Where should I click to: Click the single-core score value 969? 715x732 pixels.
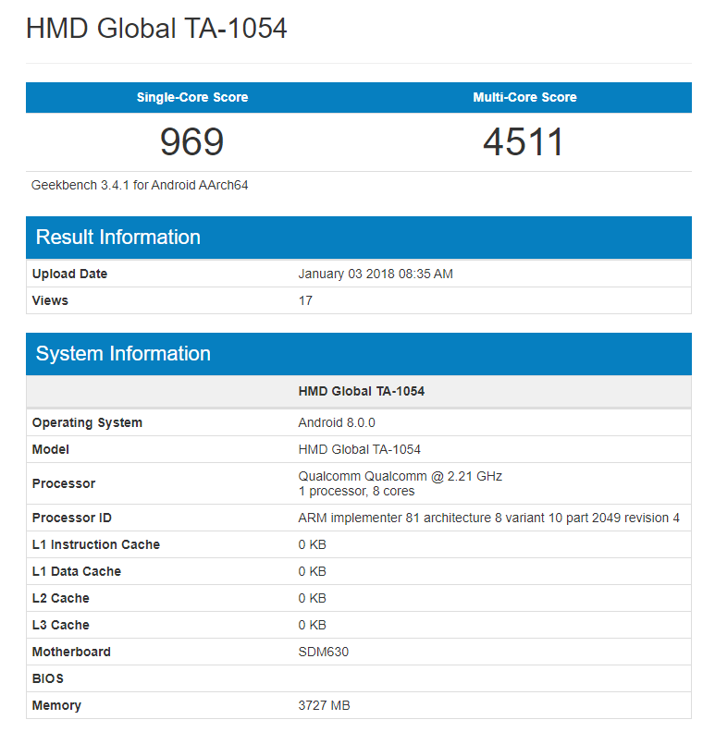192,142
